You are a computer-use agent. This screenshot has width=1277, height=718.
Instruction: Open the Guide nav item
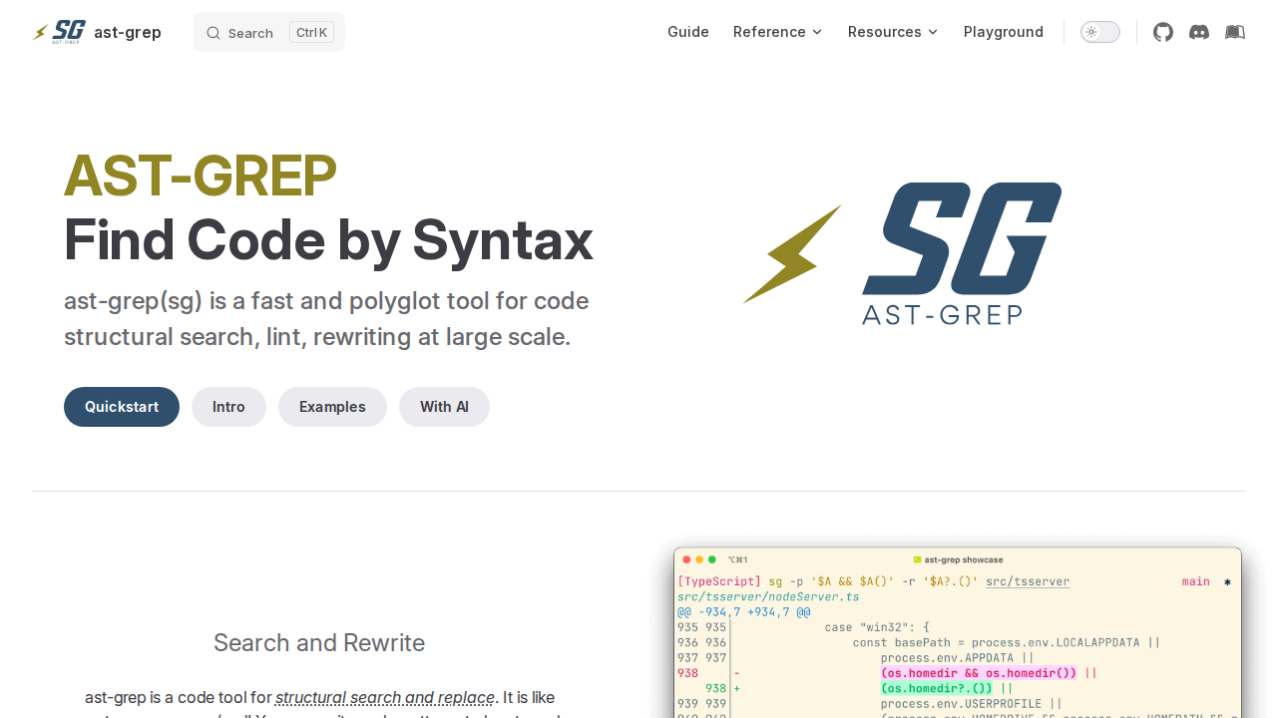click(x=688, y=32)
